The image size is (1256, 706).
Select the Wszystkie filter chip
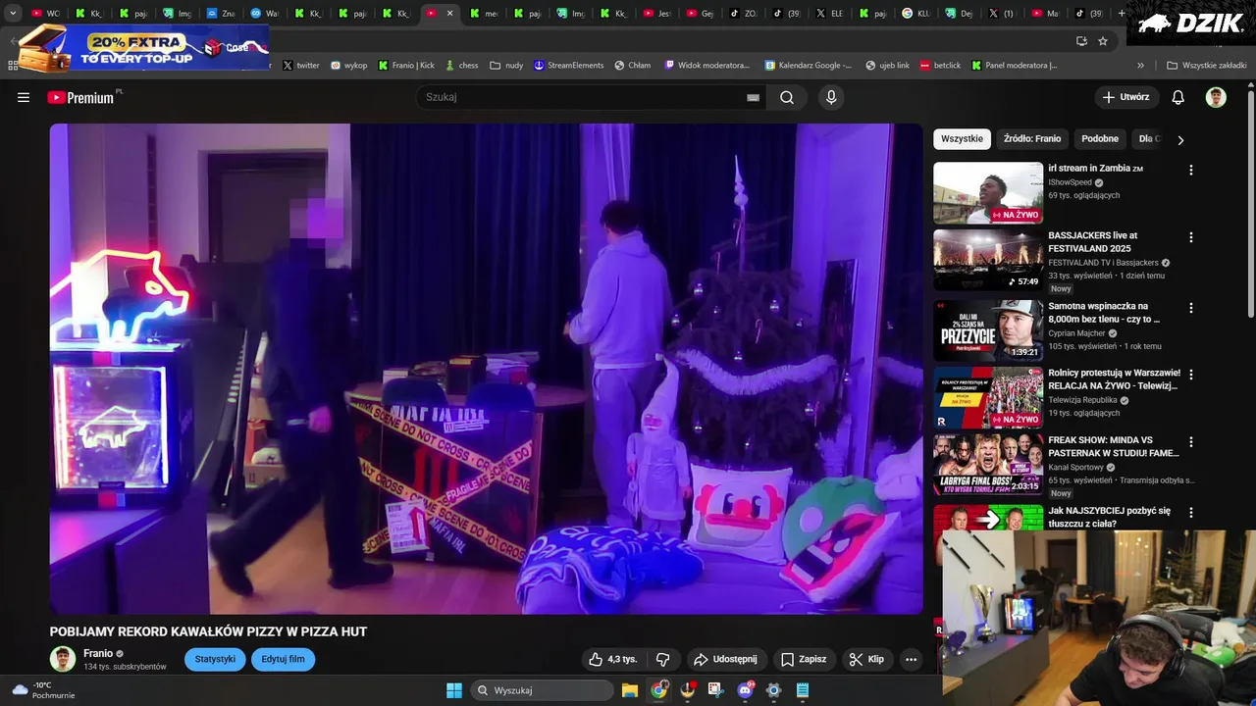click(x=962, y=139)
